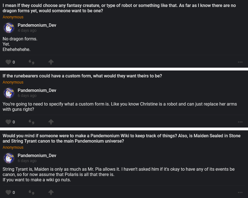Click Pandemonium_Dev username on custom form answer

click(x=37, y=90)
